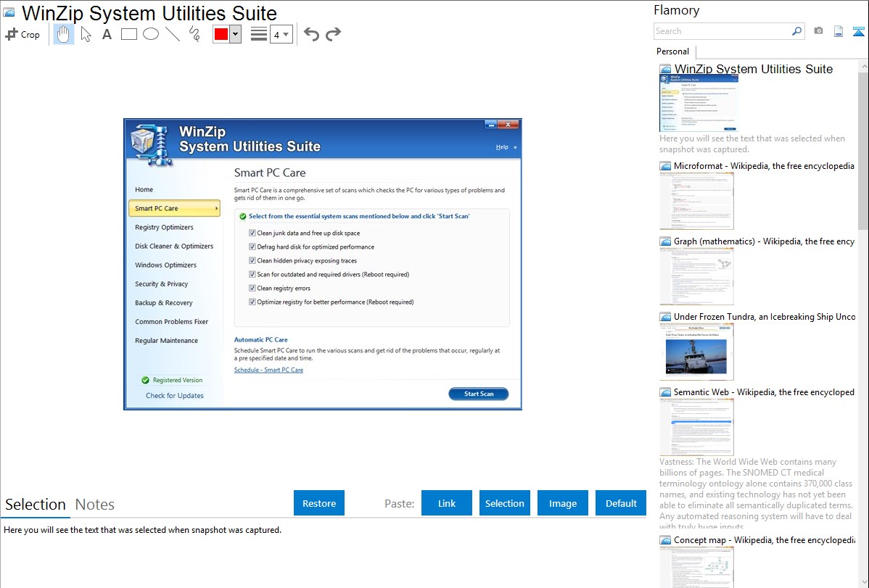Open Security & Privacy section
This screenshot has width=869, height=588.
161,283
